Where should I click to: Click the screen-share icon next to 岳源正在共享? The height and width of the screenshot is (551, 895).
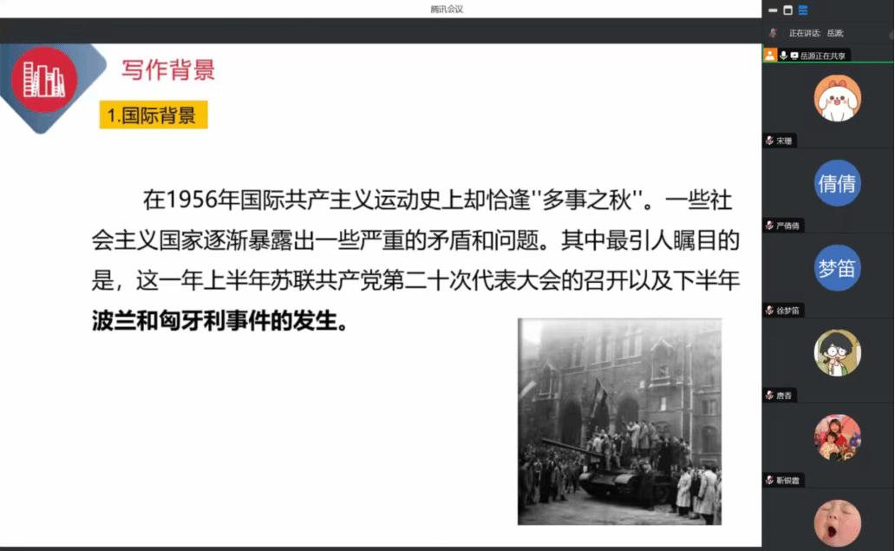tap(794, 55)
